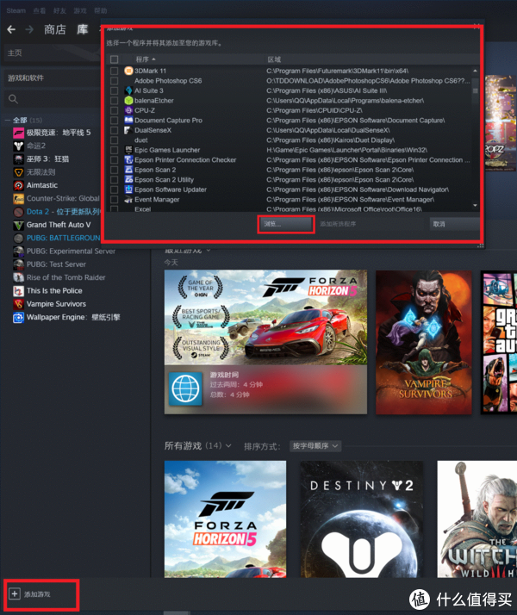Click the 主页 home button
Screen dimensions: 517x615
(52, 53)
